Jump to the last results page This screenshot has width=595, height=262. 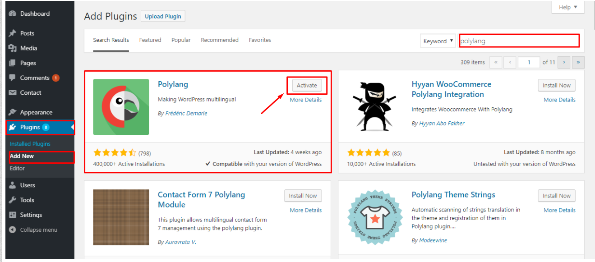point(578,62)
